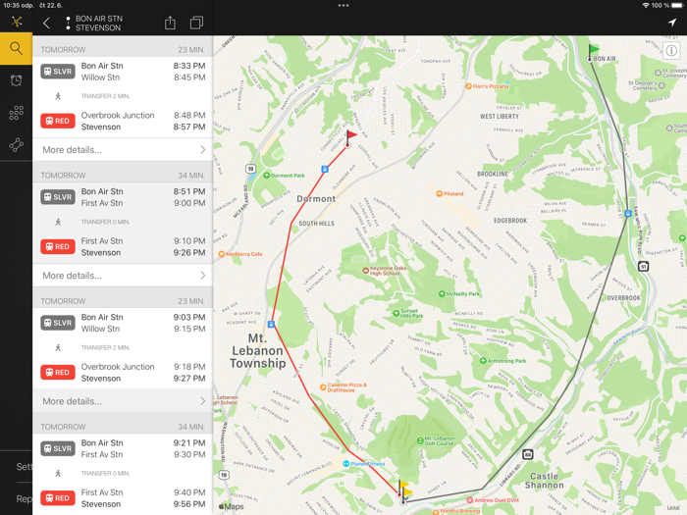Tap the Dormont town label on map
Viewport: 687px width, 515px height.
(316, 199)
